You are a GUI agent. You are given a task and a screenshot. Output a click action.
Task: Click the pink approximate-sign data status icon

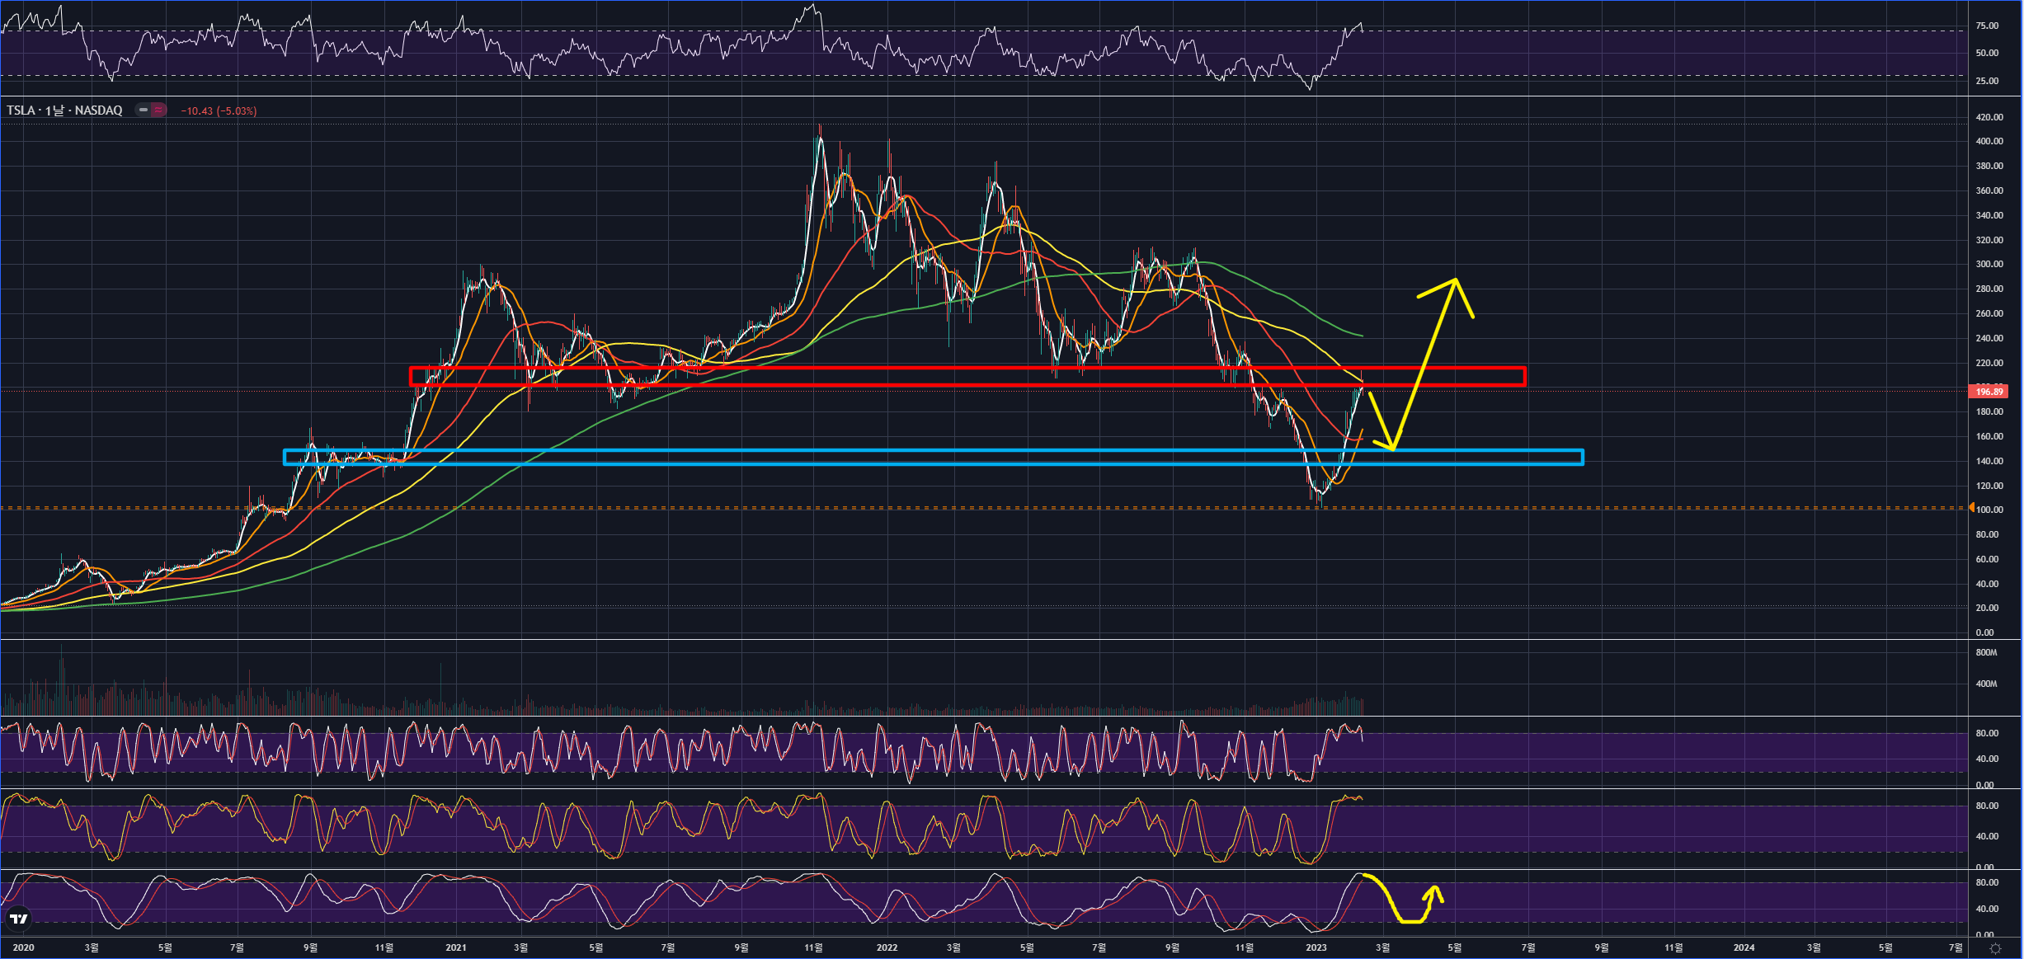pyautogui.click(x=158, y=110)
